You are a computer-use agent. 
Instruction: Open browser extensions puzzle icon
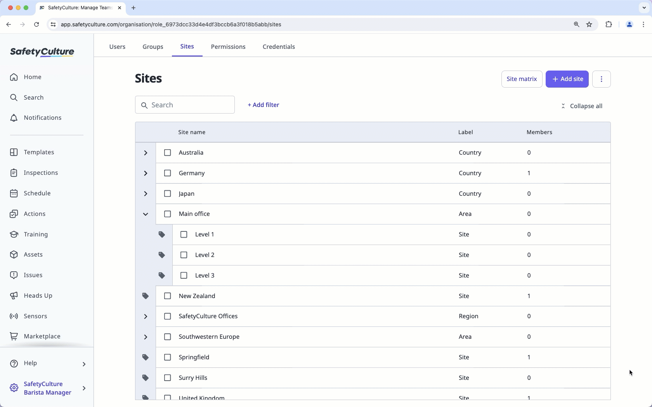coord(609,24)
